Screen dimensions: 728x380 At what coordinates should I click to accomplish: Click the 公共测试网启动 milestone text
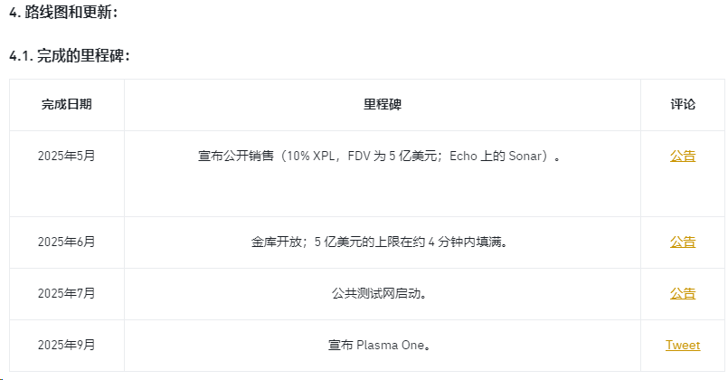click(x=379, y=293)
